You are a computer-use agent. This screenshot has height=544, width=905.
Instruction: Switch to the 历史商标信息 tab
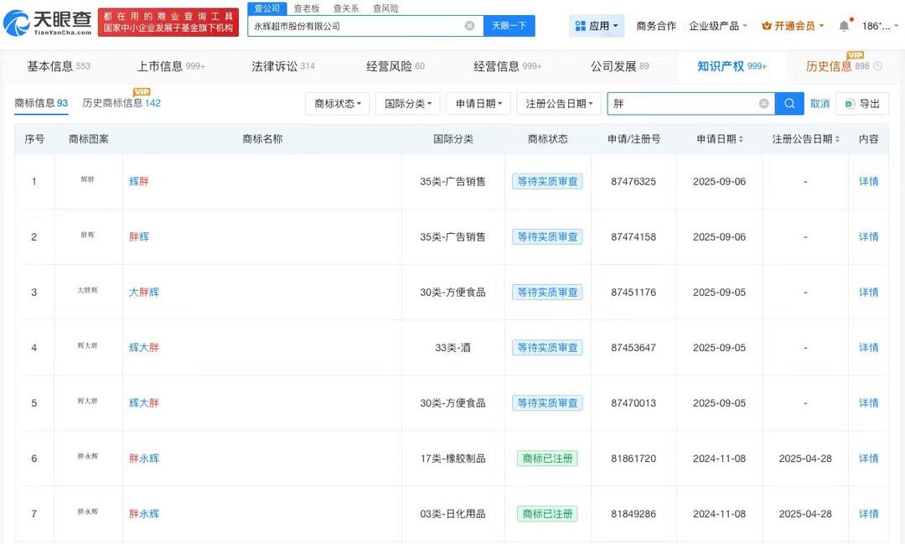tap(121, 103)
